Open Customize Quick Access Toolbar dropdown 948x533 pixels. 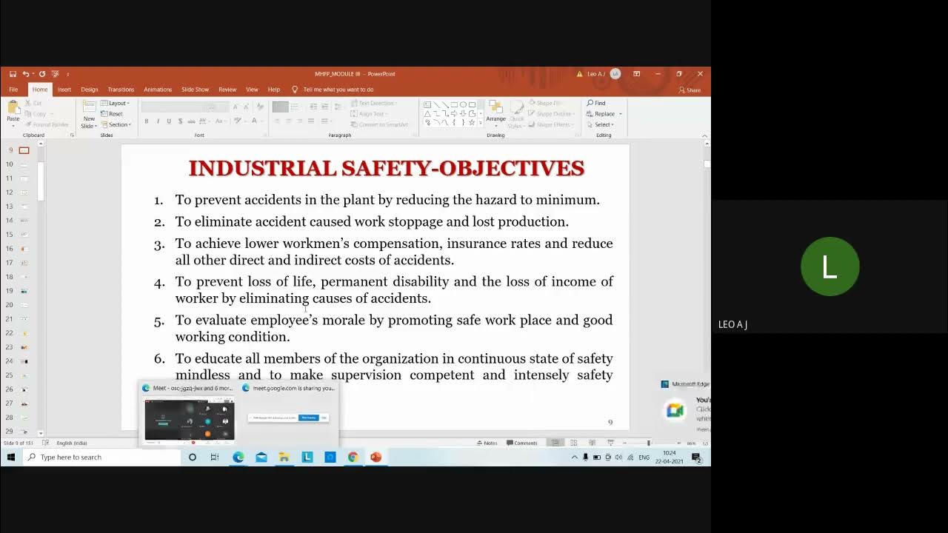pos(67,74)
